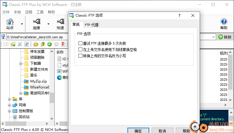
Task: Click 帮助 button at dialog bottom
Action: pyautogui.click(x=186, y=131)
